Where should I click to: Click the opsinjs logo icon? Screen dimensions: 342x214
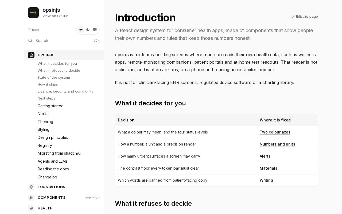pos(33,13)
